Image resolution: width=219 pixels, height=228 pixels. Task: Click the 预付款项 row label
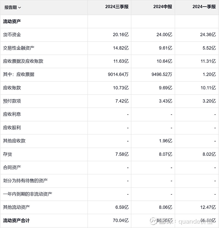[12, 101]
